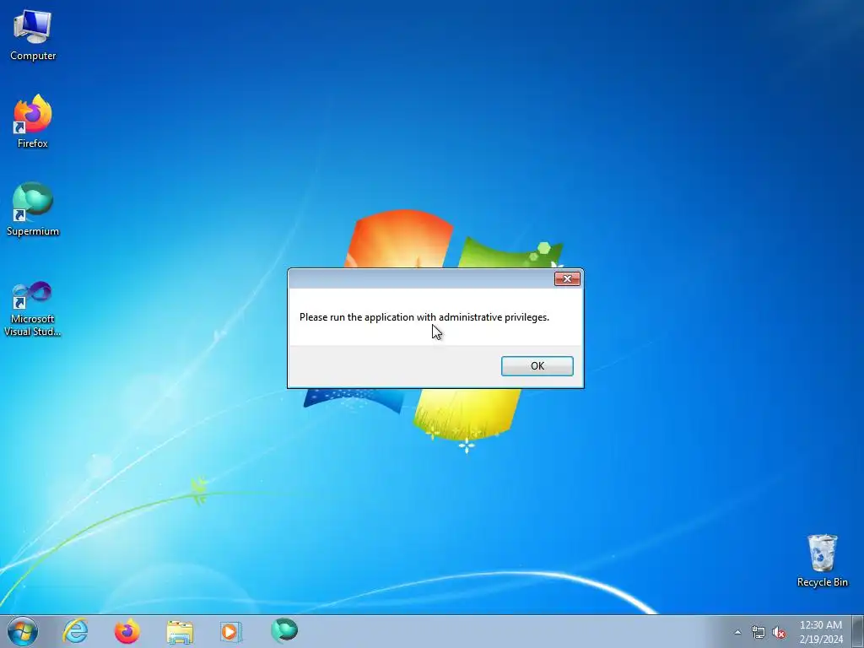Open the network tray icon
Screen dimensions: 864x648
759,633
